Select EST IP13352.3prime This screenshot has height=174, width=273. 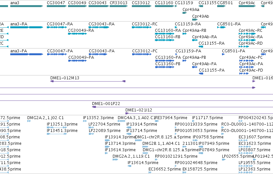coord(85,121)
